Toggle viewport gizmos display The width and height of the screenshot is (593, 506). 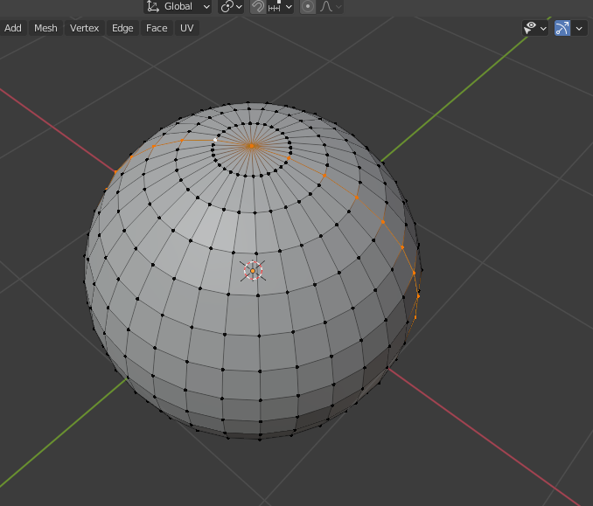562,28
